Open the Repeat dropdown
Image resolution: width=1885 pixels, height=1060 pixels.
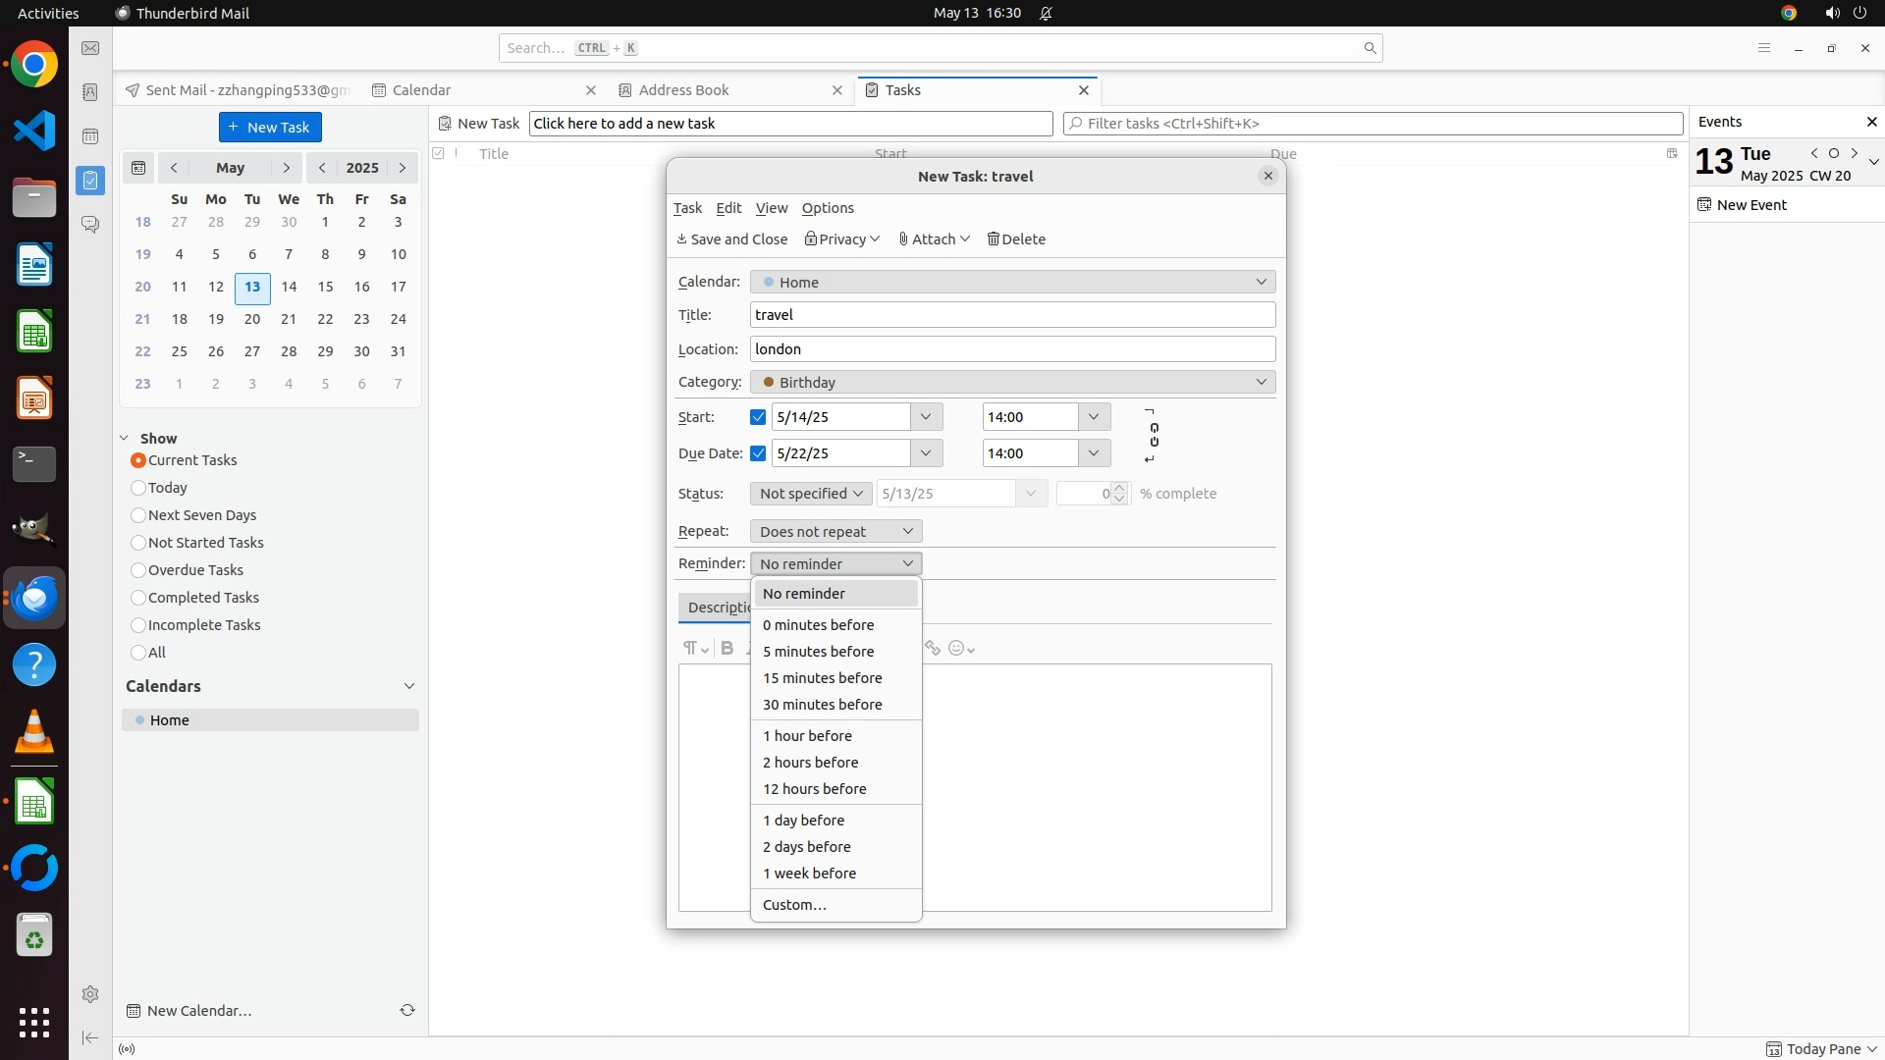(x=835, y=531)
